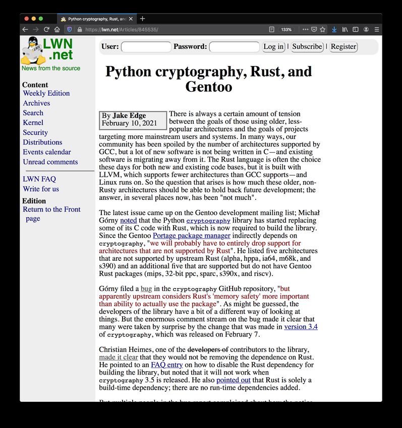Go back using the browser back arrow

25,30
